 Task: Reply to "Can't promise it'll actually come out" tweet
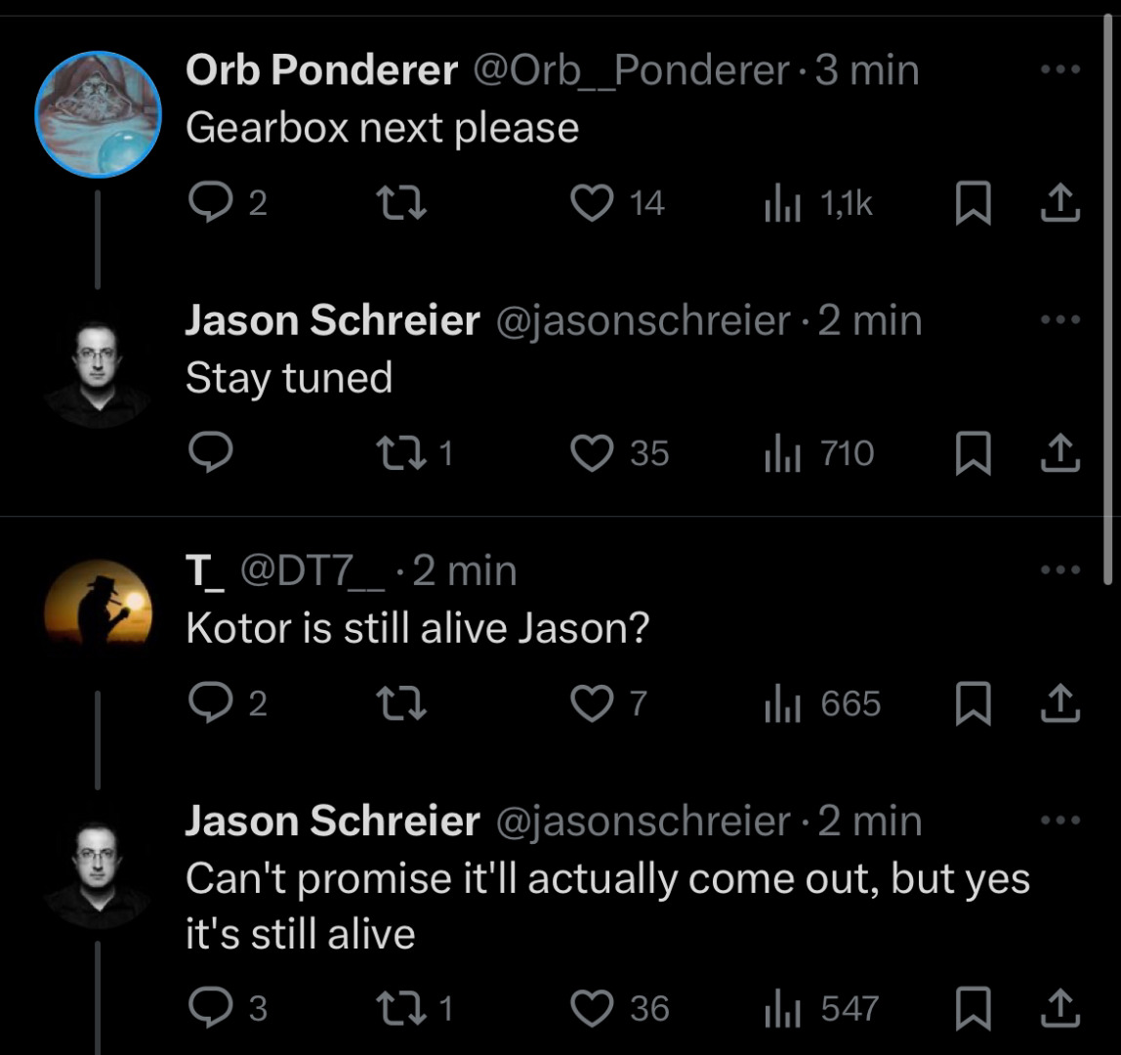coord(207,1008)
